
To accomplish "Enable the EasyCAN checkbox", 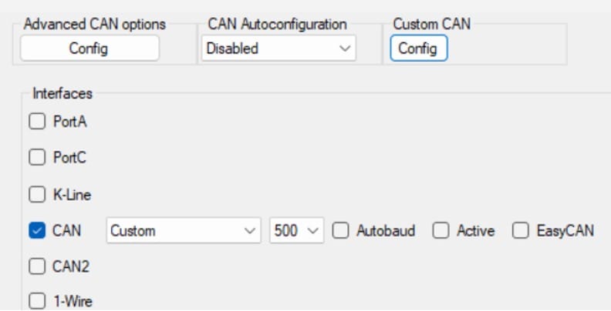I will point(521,230).
